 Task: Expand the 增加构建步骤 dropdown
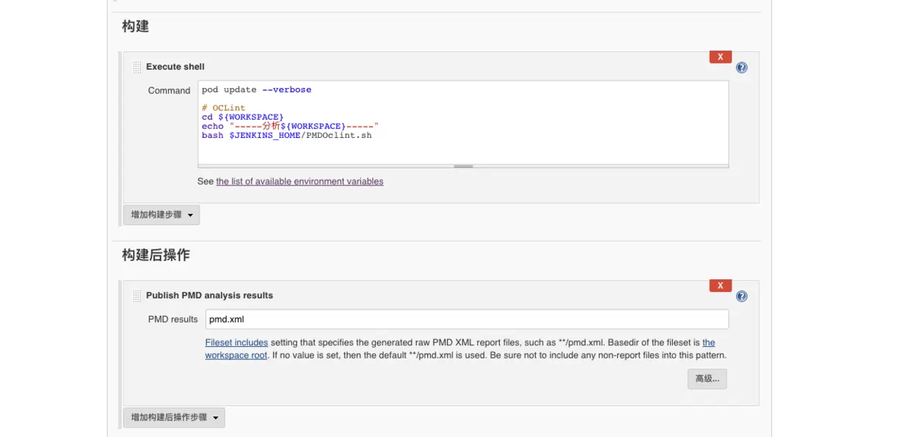(x=161, y=215)
